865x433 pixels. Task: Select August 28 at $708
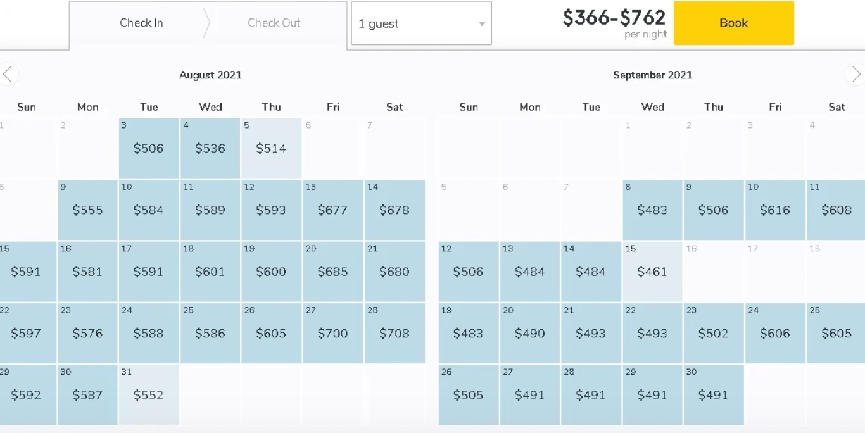[395, 333]
